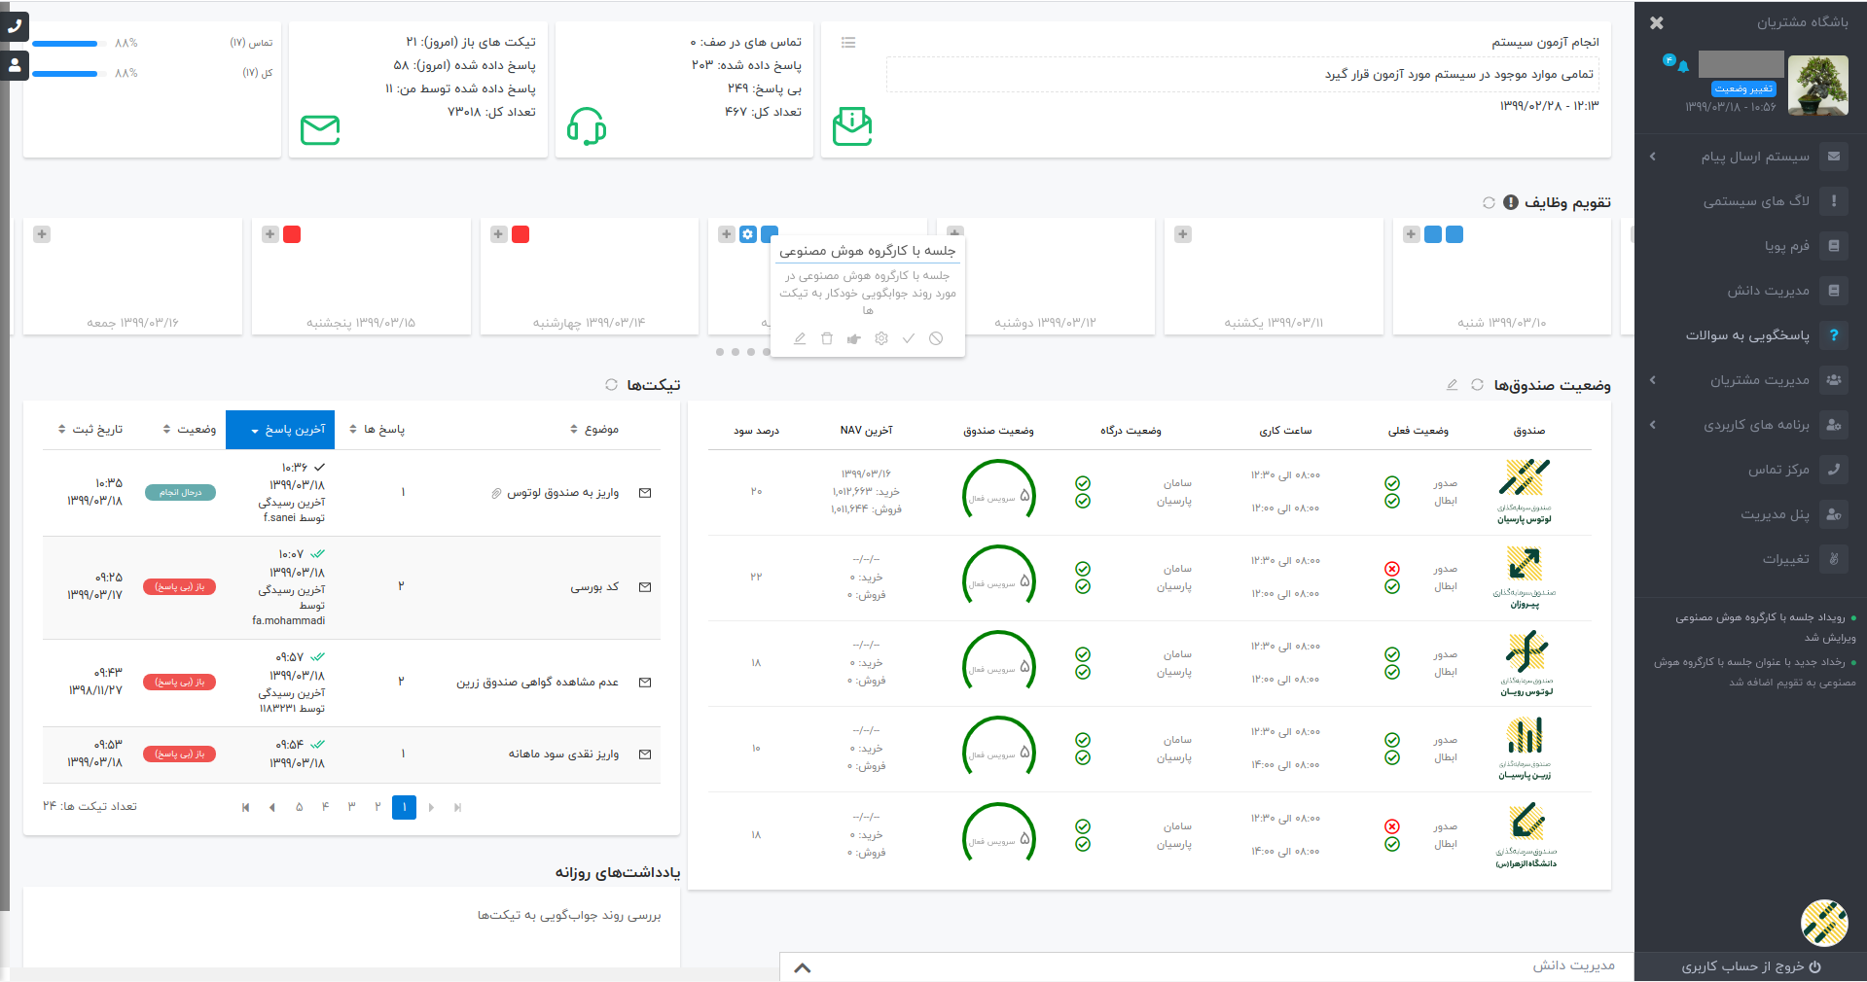
Task: Open the عدم مشاهده گواهی صندوق زرین ticket
Action: click(537, 683)
